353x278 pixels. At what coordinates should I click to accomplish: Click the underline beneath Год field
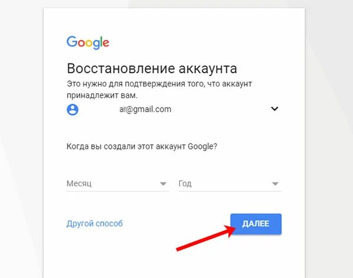coord(230,191)
